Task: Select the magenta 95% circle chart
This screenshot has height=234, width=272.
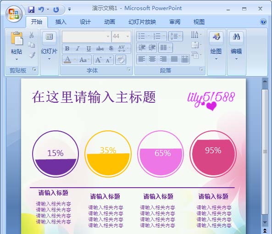Action: (213, 154)
